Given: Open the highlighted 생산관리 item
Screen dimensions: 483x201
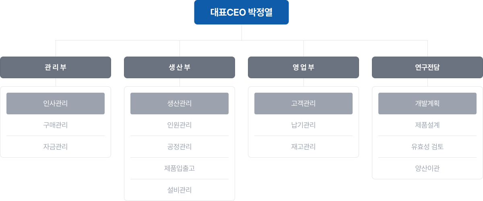Looking at the screenshot, I should tap(180, 104).
